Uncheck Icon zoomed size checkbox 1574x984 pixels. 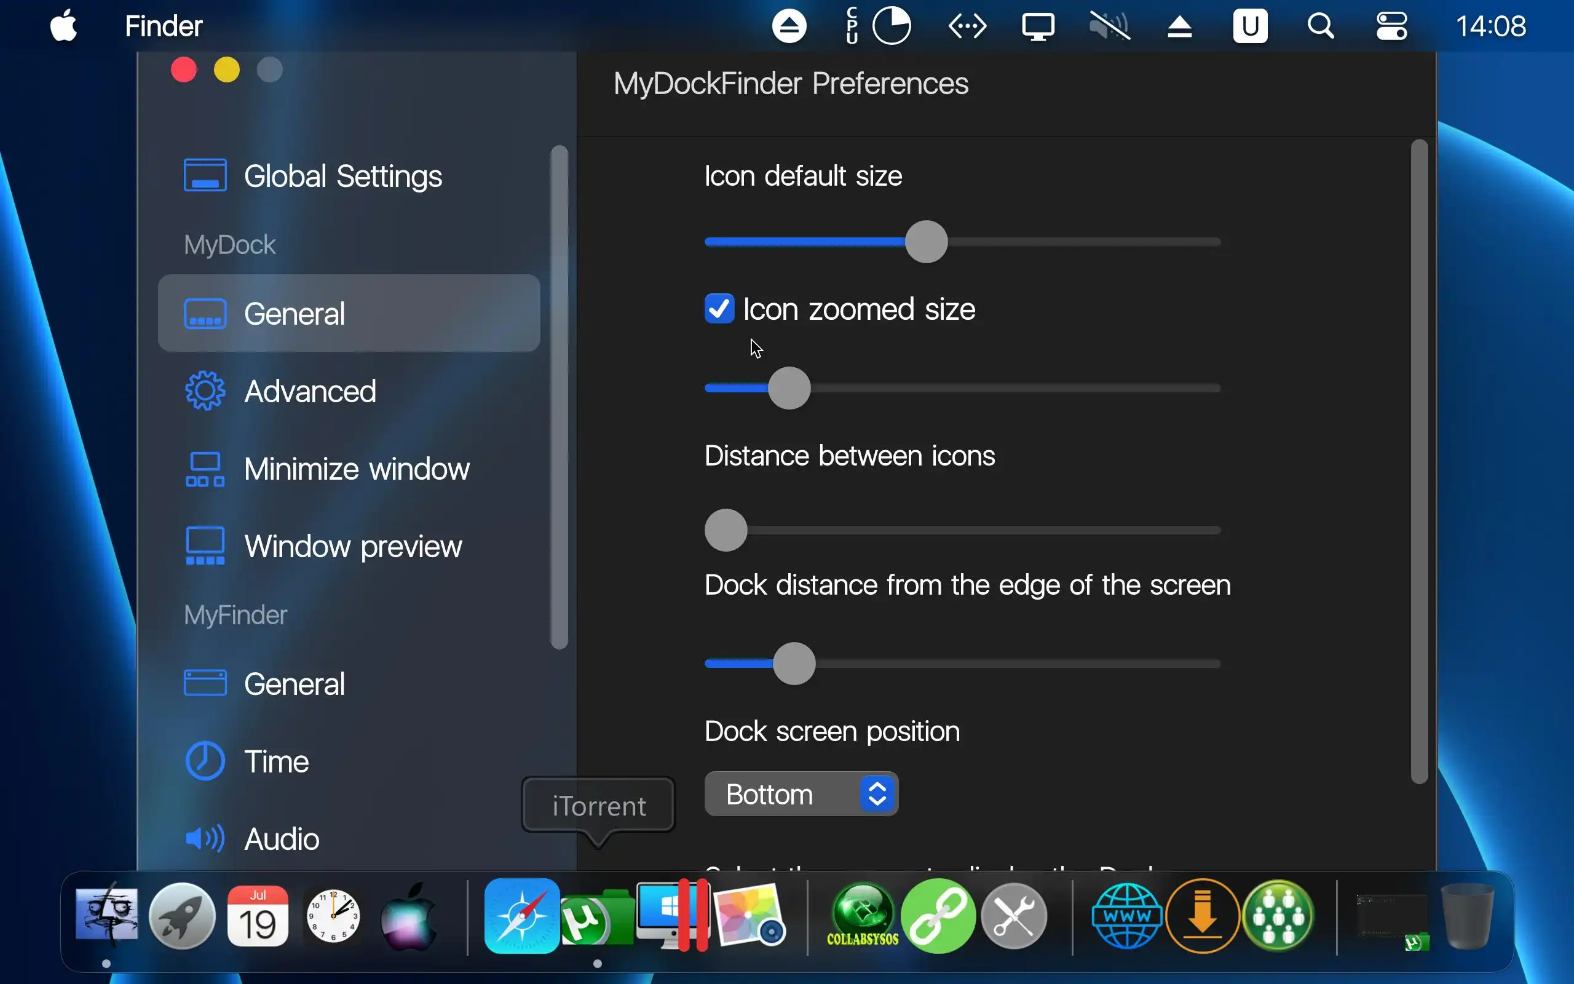point(719,309)
